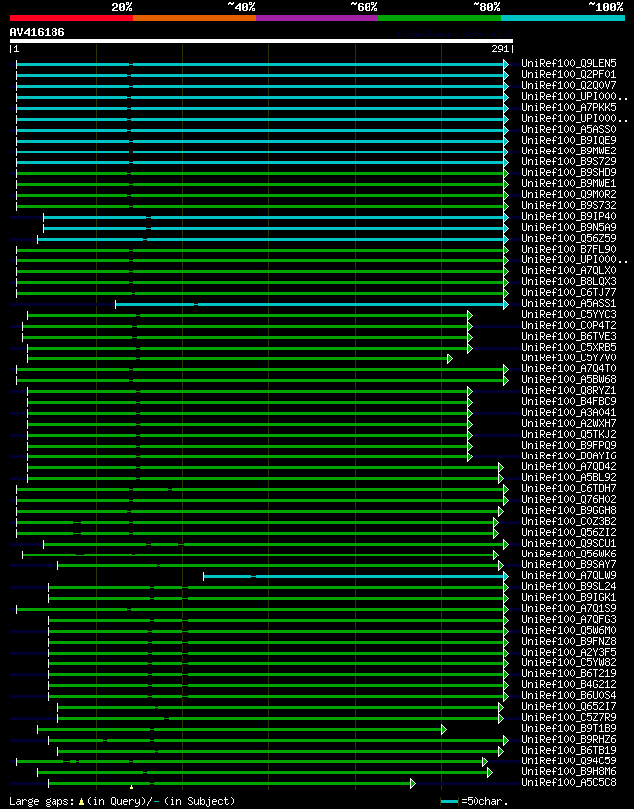Screen dimensions: 634x809
Task: Click the short cyan alignment bar for A5ASS1
Action: tap(310, 304)
